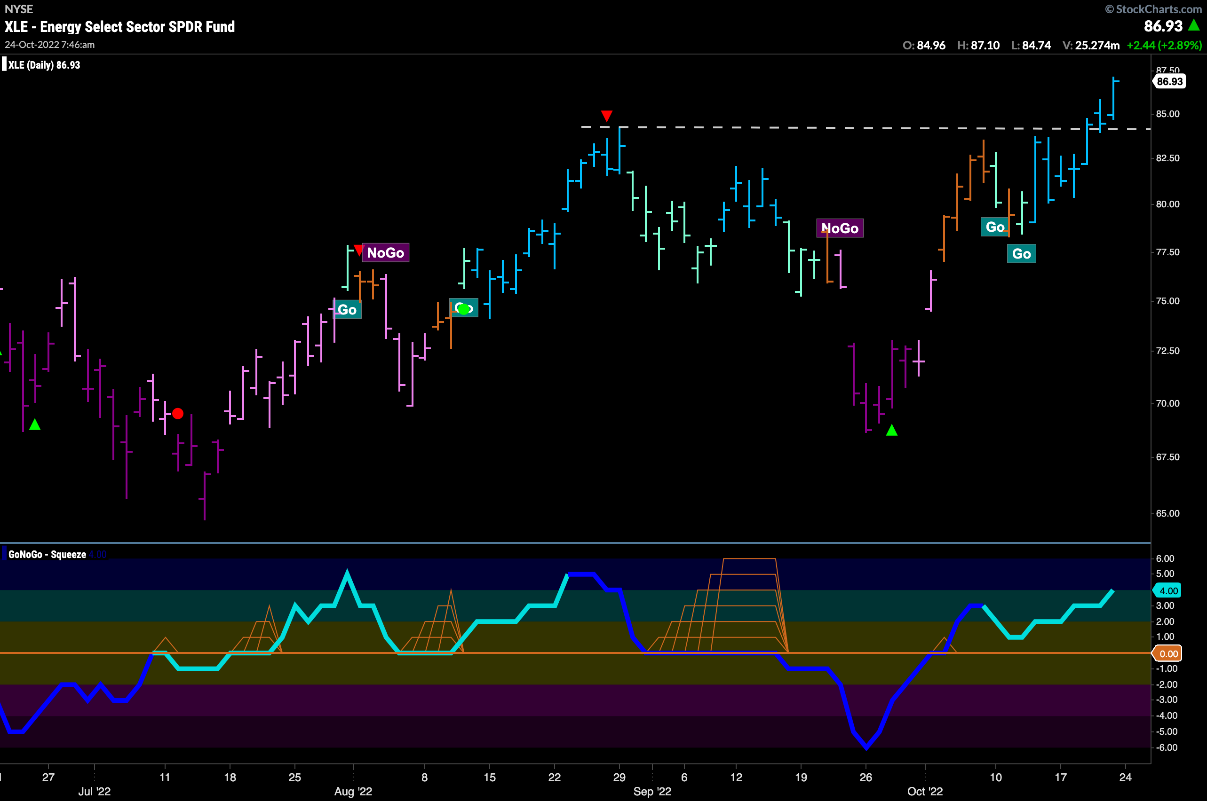Click the first NoGo label near Aug '22

pyautogui.click(x=385, y=252)
